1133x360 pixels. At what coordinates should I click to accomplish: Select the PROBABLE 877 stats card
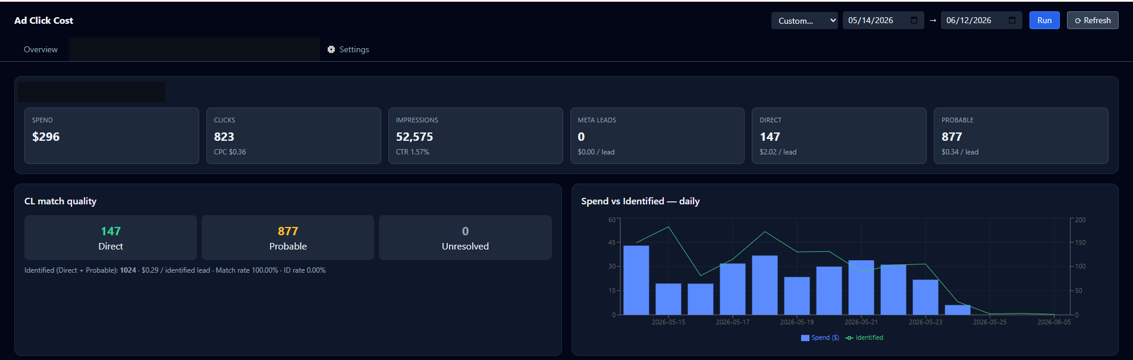[x=1021, y=135]
